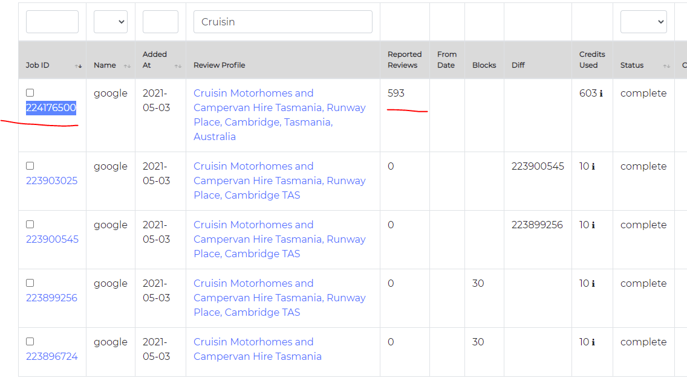Open credits info icon in job 223903025 row

pyautogui.click(x=593, y=166)
